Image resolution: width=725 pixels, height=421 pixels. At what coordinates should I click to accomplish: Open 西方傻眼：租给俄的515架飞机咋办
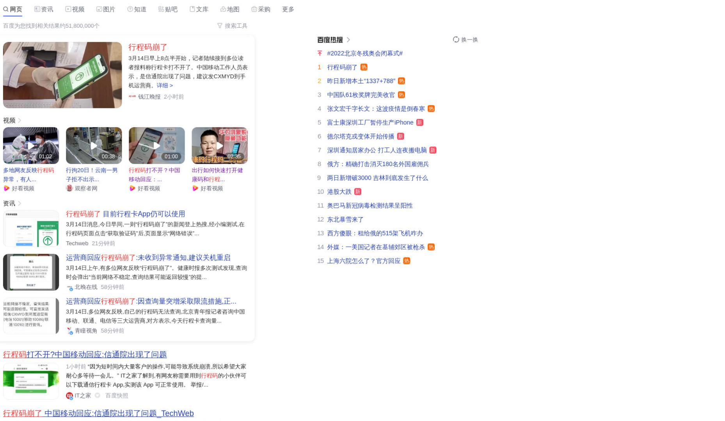(x=375, y=233)
